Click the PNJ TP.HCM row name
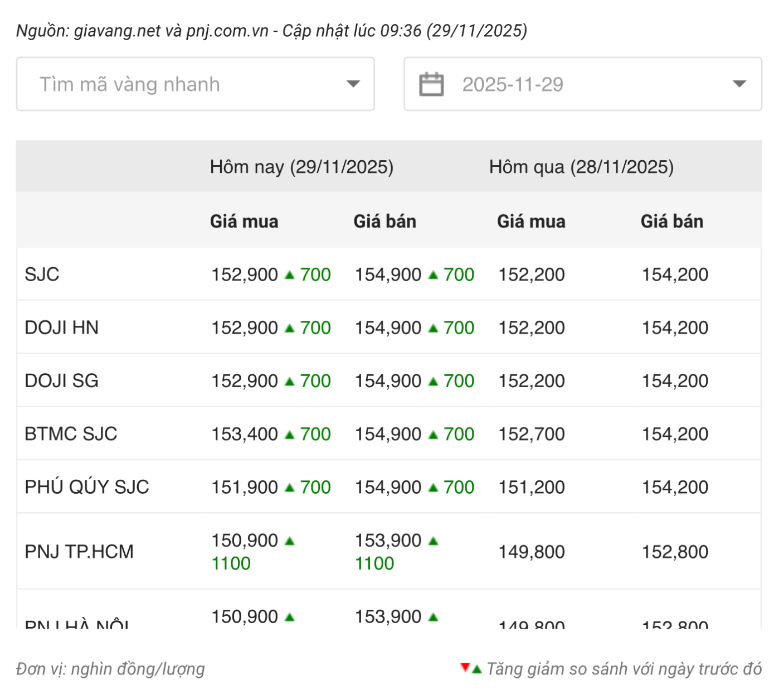The image size is (774, 699). click(x=79, y=552)
